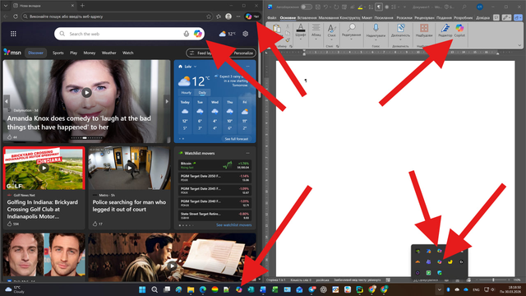Click See full forecast link
Viewport: 526px width, 296px height.
click(x=236, y=139)
